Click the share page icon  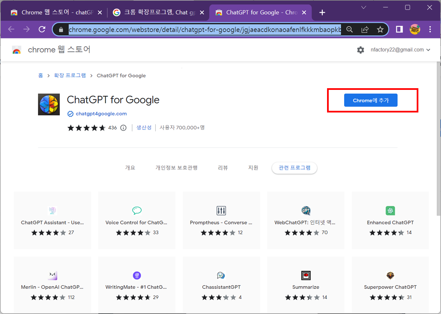tap(365, 29)
